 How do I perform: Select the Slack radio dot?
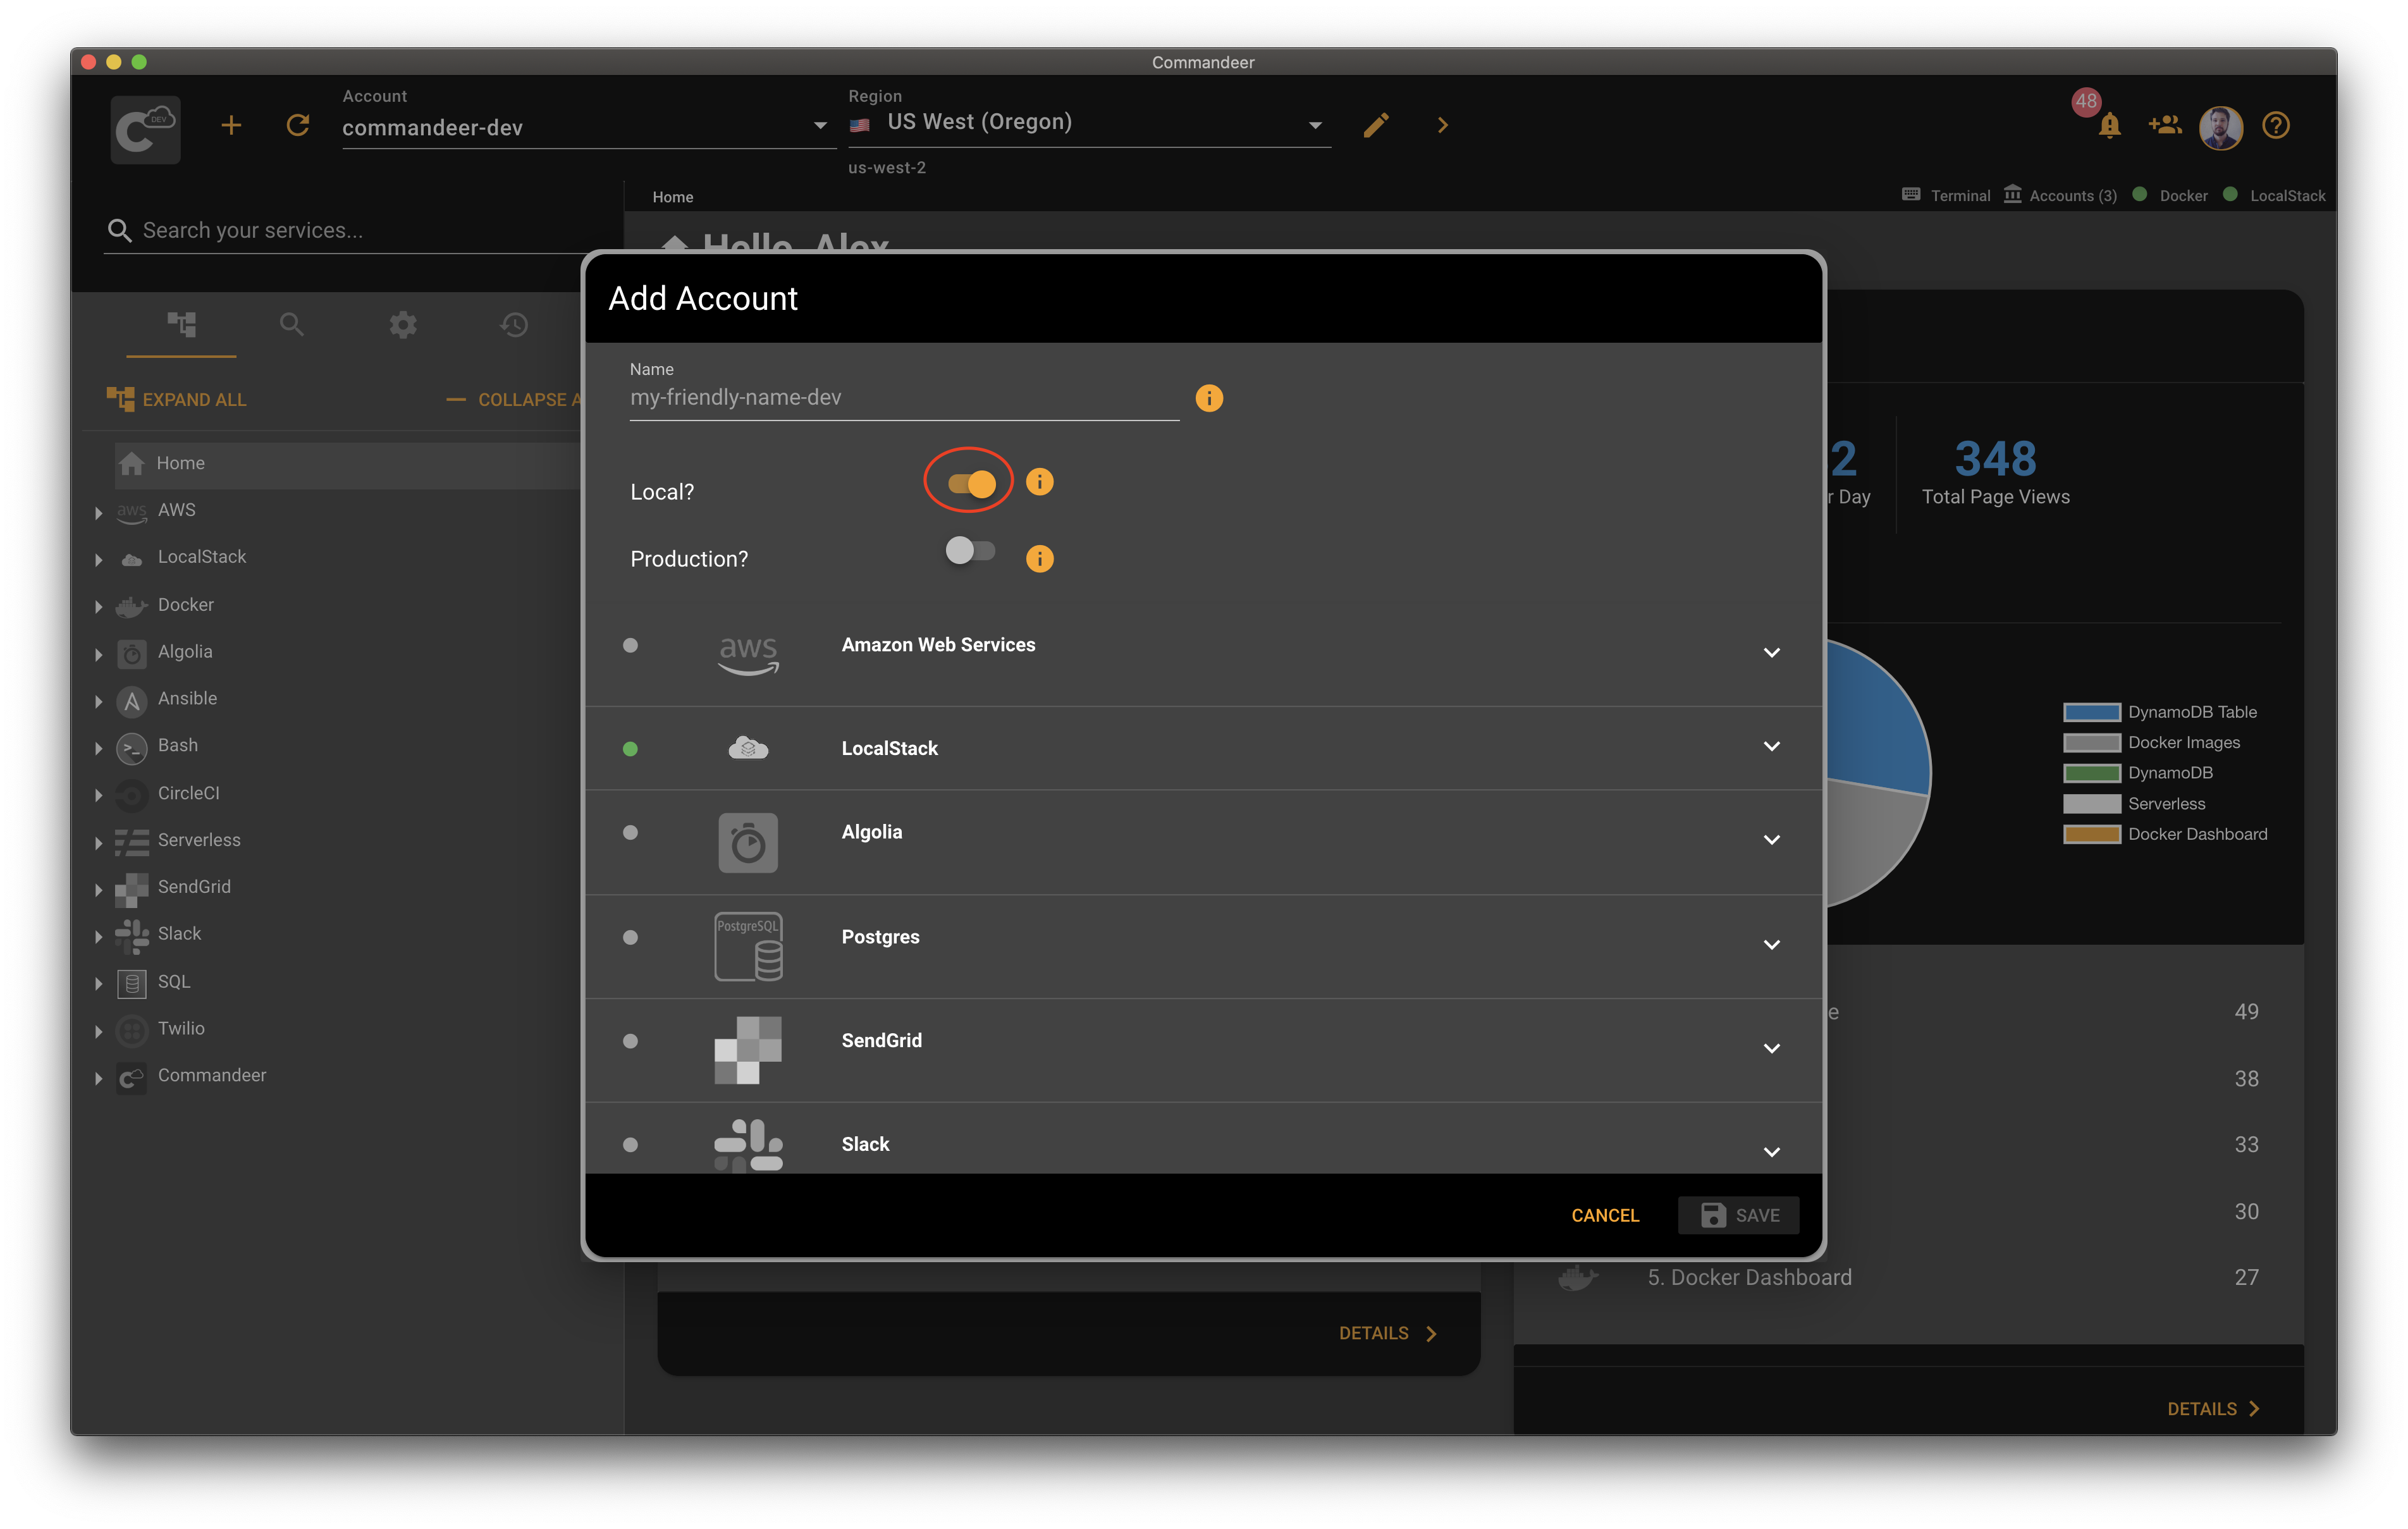click(x=630, y=1145)
